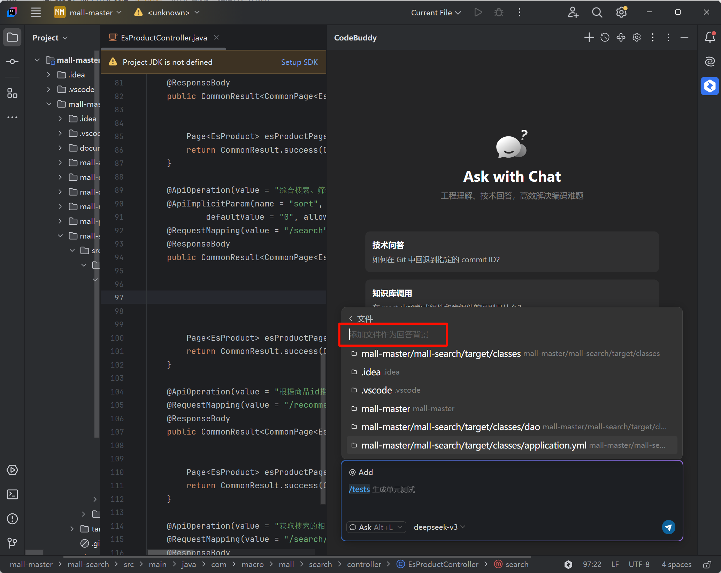
Task: Select EsProductController.java editor tab
Action: coord(163,38)
